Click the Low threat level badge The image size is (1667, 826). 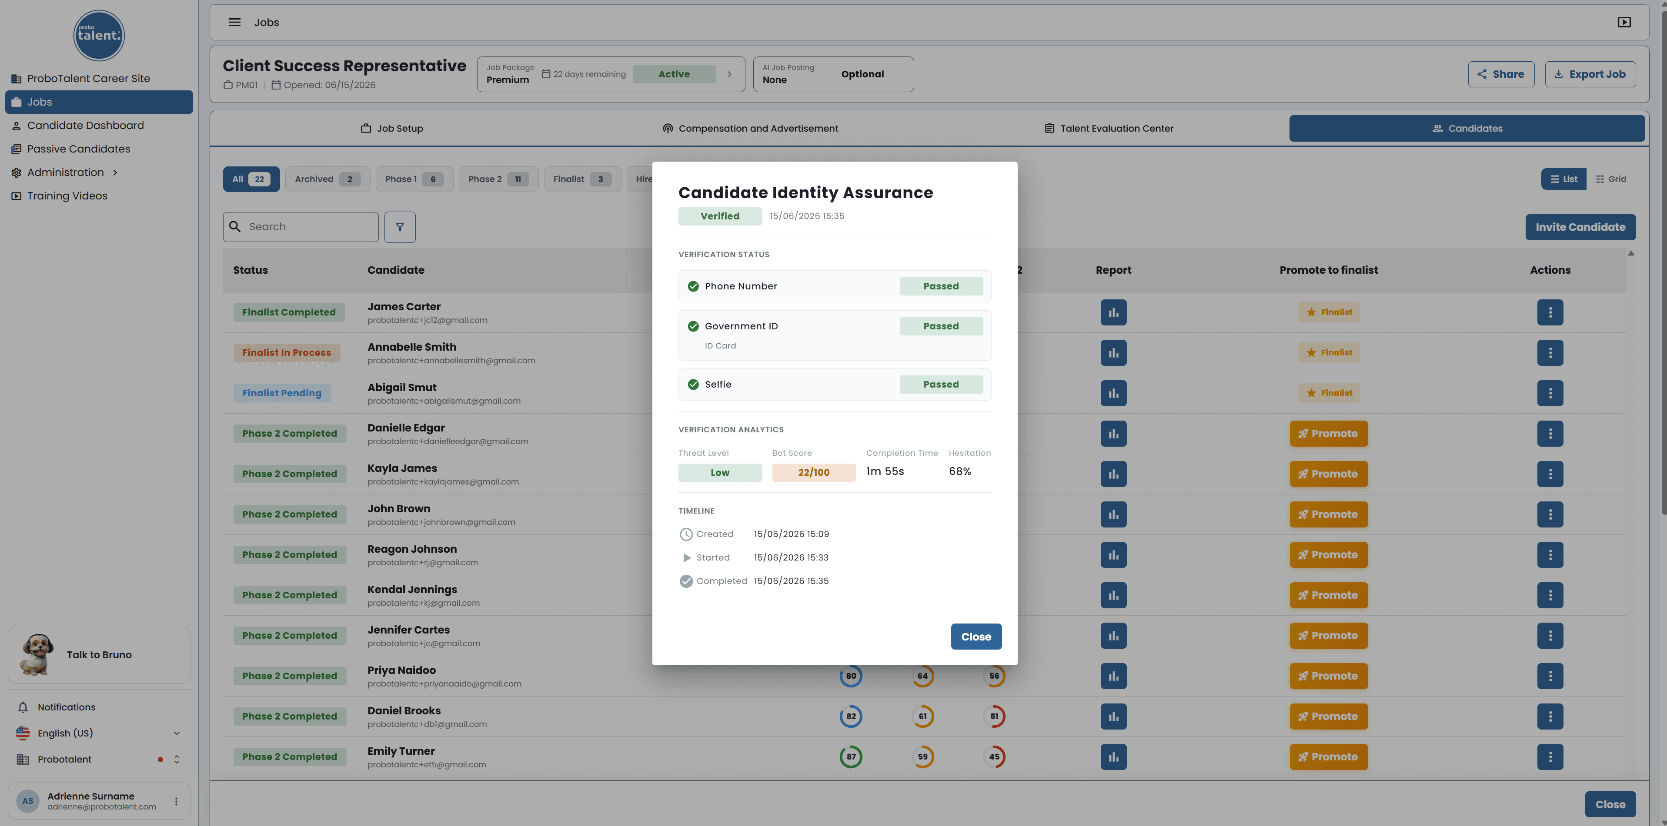click(720, 472)
